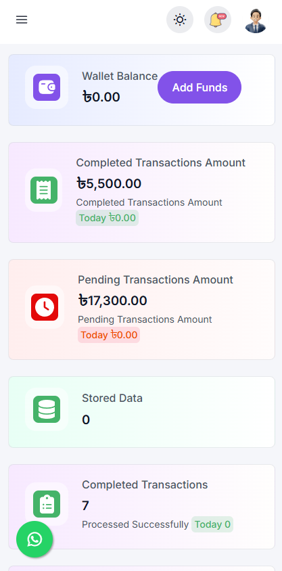Open notifications bell icon
Viewport: 282px width, 571px height.
(218, 20)
